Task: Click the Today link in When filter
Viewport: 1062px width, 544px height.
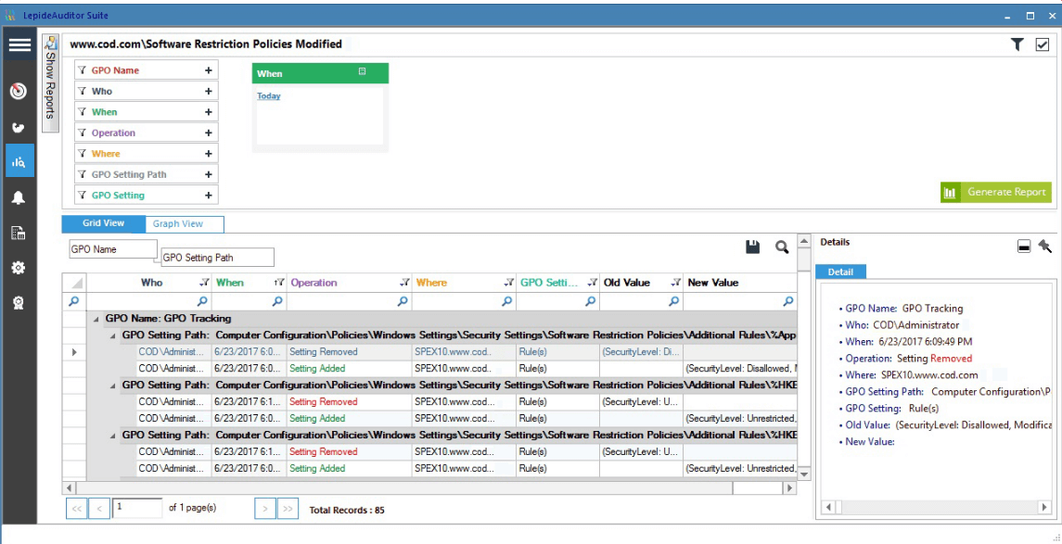Action: tap(269, 96)
